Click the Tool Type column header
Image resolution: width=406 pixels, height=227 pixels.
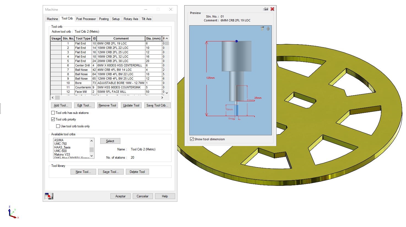pyautogui.click(x=83, y=39)
